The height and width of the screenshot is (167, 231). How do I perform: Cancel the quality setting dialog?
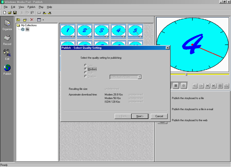tap(159, 116)
